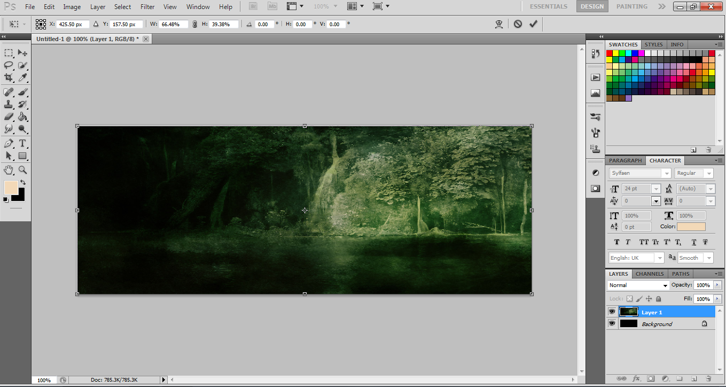Viewport: 726px width, 387px height.
Task: Toggle the maintain aspect ratio chain link
Action: [x=194, y=24]
